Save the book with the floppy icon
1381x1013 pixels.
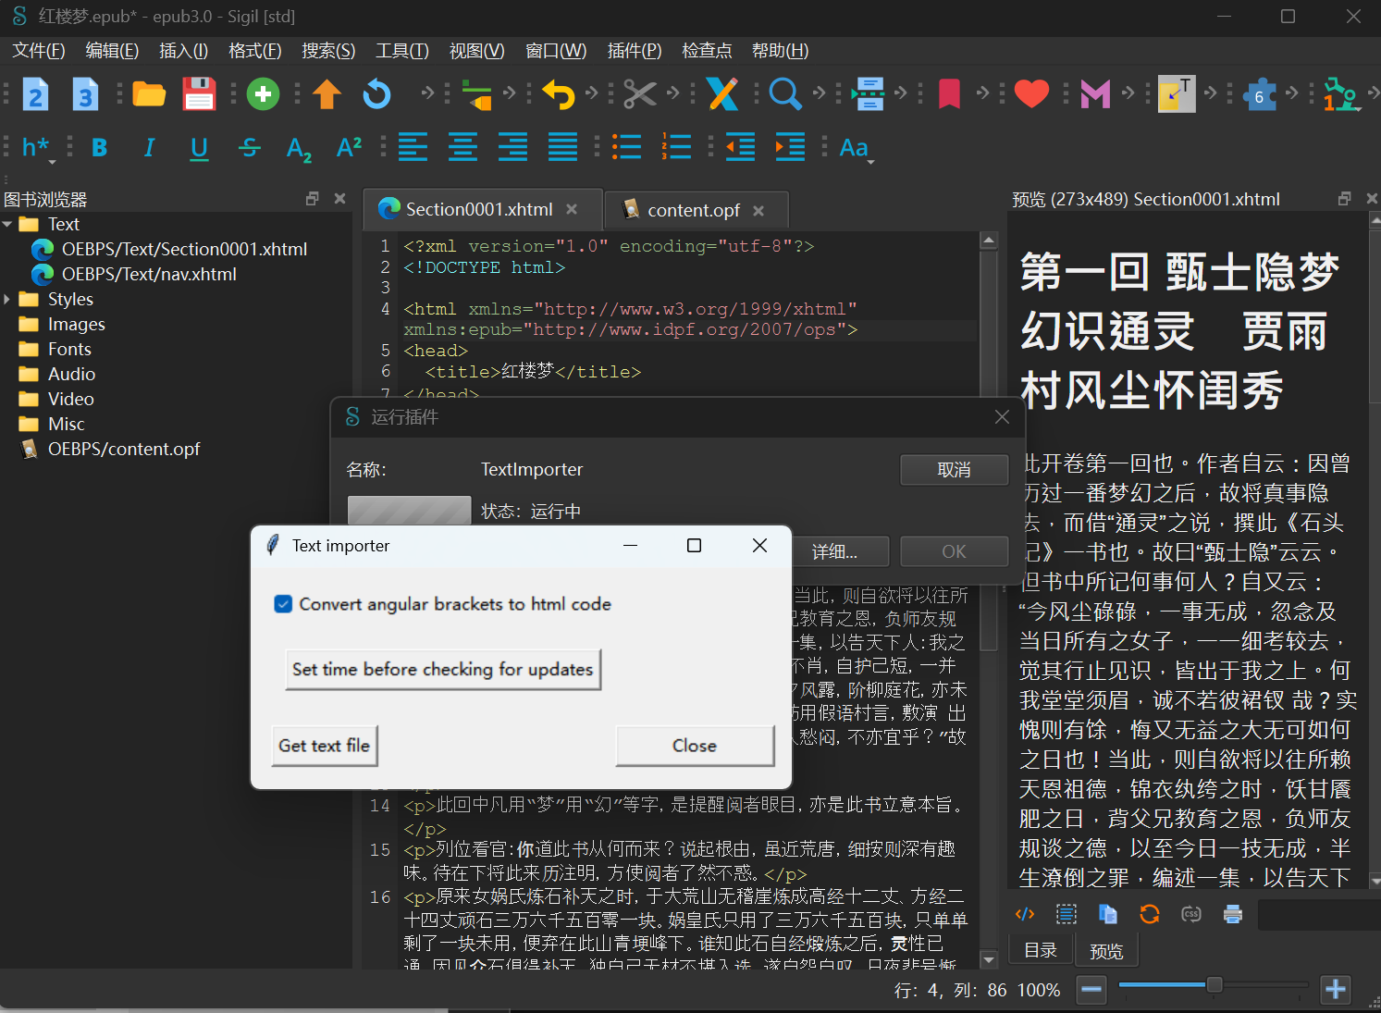click(x=199, y=94)
